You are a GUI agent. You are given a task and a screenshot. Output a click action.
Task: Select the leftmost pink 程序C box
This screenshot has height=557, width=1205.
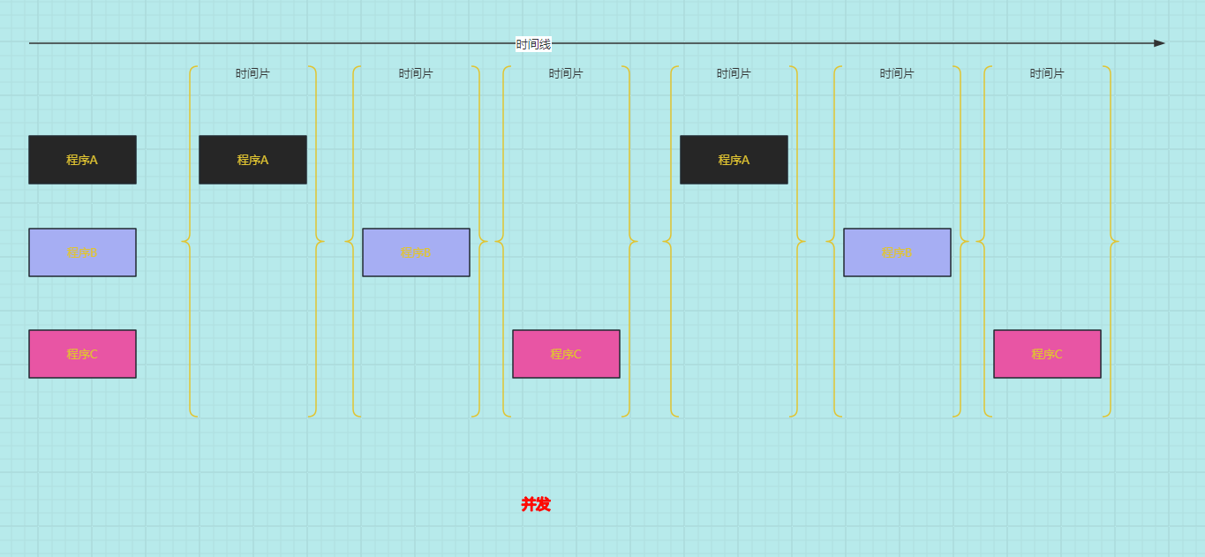[82, 354]
